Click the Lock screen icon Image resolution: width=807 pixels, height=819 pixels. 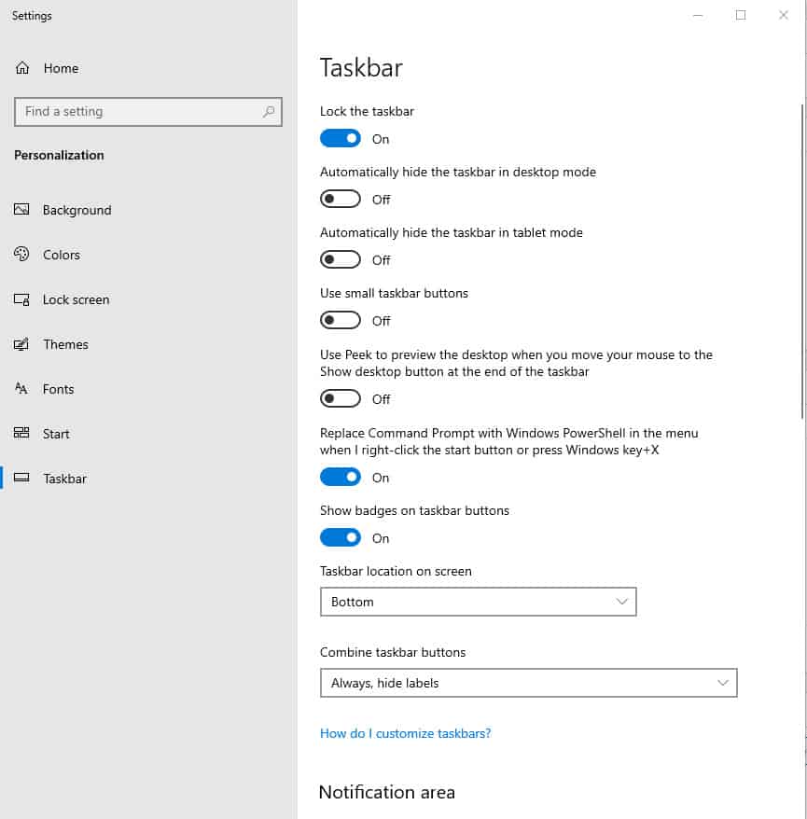pos(21,299)
